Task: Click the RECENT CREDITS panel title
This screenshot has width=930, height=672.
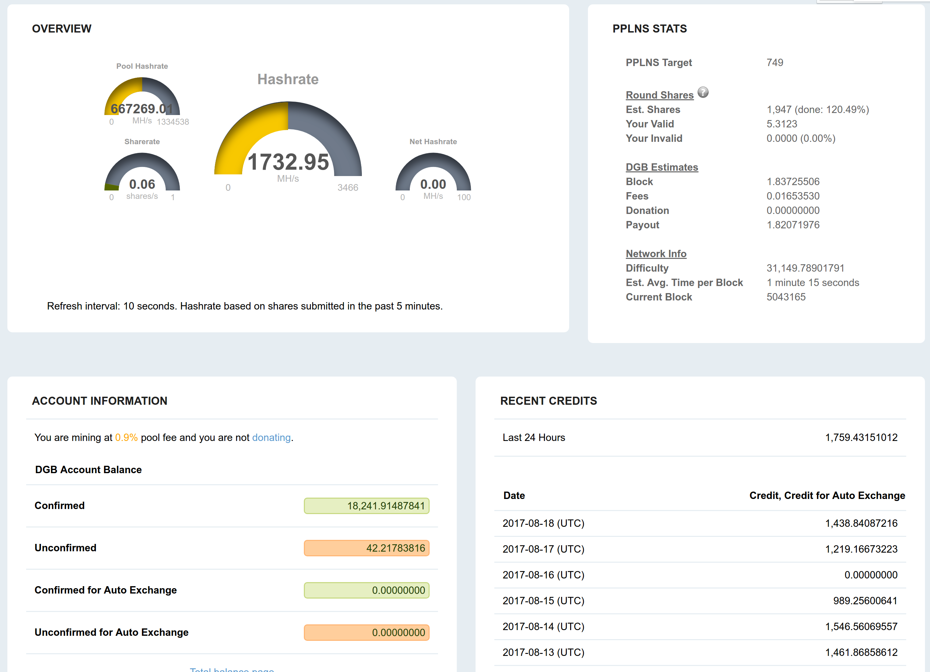Action: [x=549, y=401]
